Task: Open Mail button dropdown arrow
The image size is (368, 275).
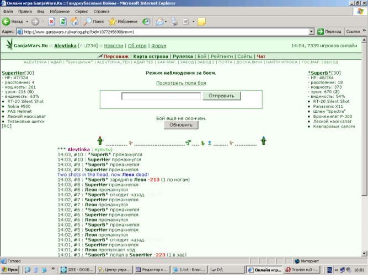Action: click(166, 21)
